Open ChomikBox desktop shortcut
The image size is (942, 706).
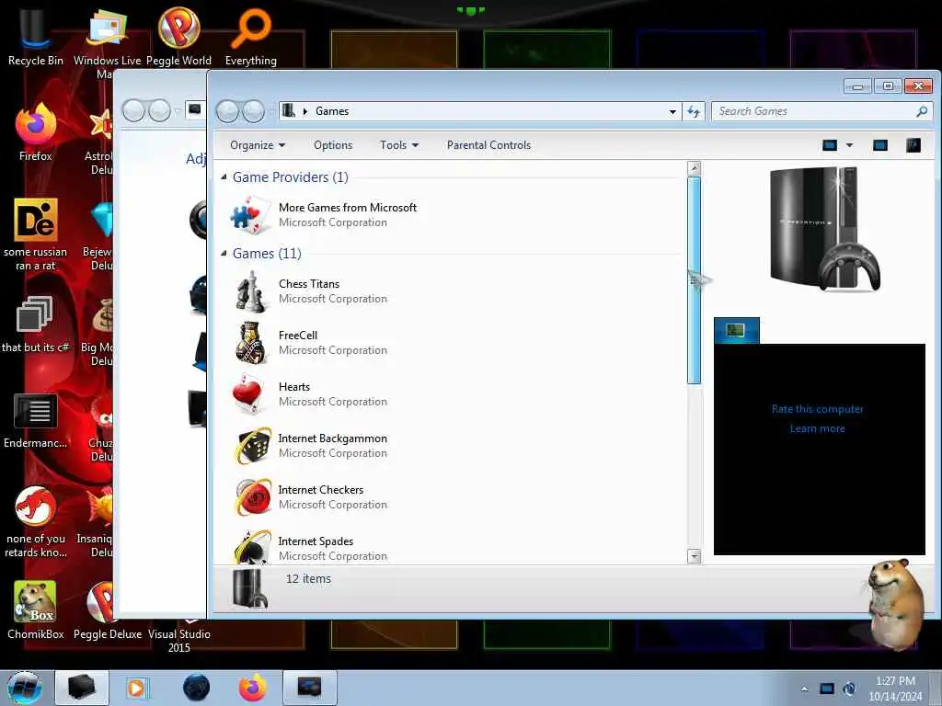coord(36,610)
